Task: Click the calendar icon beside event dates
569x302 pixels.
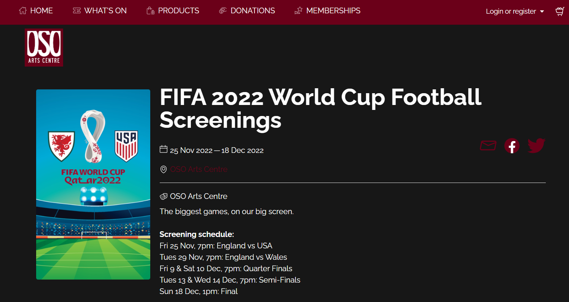Action: click(x=164, y=149)
